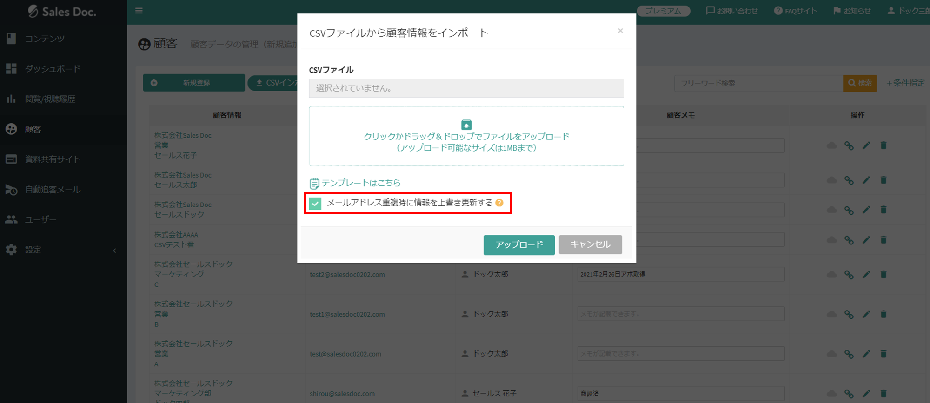Expand the 設定 submenu chevron in sidebar

click(x=114, y=251)
